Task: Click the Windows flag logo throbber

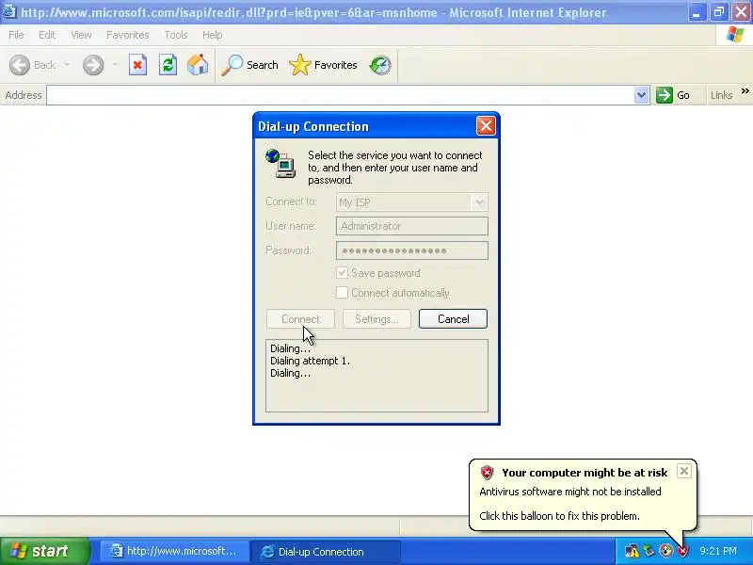Action: [x=735, y=35]
